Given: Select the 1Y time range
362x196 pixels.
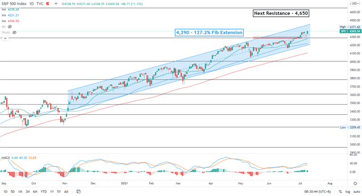Looking at the screenshot, I should coord(52,191).
